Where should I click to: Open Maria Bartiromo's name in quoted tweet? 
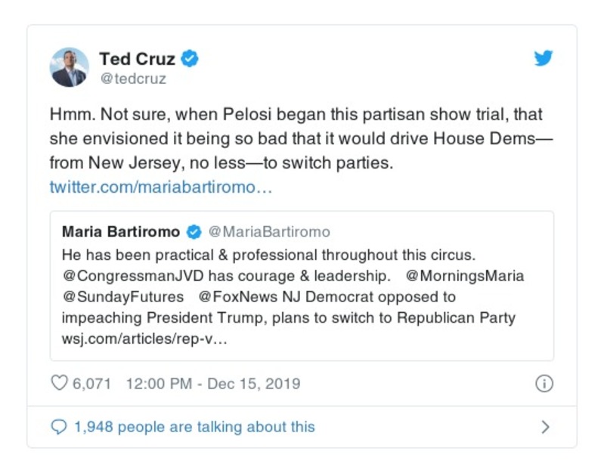[121, 231]
